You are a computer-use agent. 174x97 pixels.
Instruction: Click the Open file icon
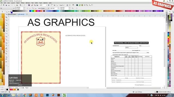(4, 5)
